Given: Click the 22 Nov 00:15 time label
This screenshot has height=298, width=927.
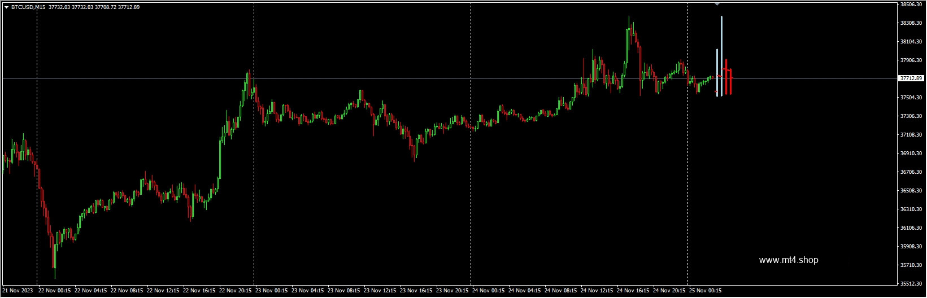Looking at the screenshot, I should point(54,291).
